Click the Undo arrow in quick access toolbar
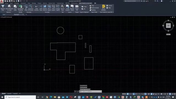The height and width of the screenshot is (99, 176). pyautogui.click(x=21, y=1)
